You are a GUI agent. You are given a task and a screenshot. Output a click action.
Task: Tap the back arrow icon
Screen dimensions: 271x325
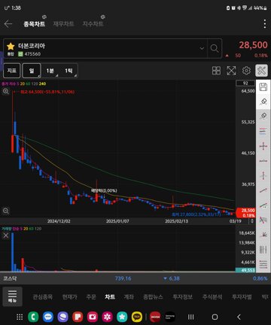pos(8,24)
